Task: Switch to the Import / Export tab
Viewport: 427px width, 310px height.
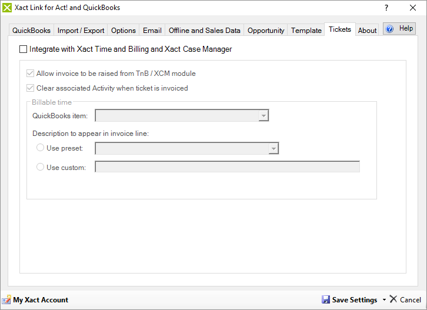Action: 81,30
